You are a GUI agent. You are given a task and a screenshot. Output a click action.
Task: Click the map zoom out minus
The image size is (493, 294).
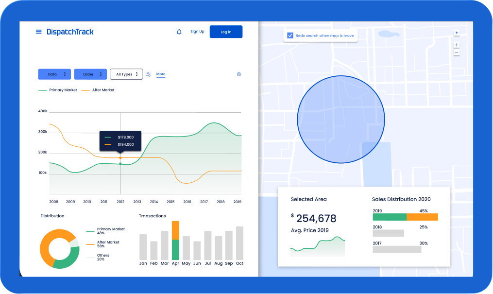(457, 52)
